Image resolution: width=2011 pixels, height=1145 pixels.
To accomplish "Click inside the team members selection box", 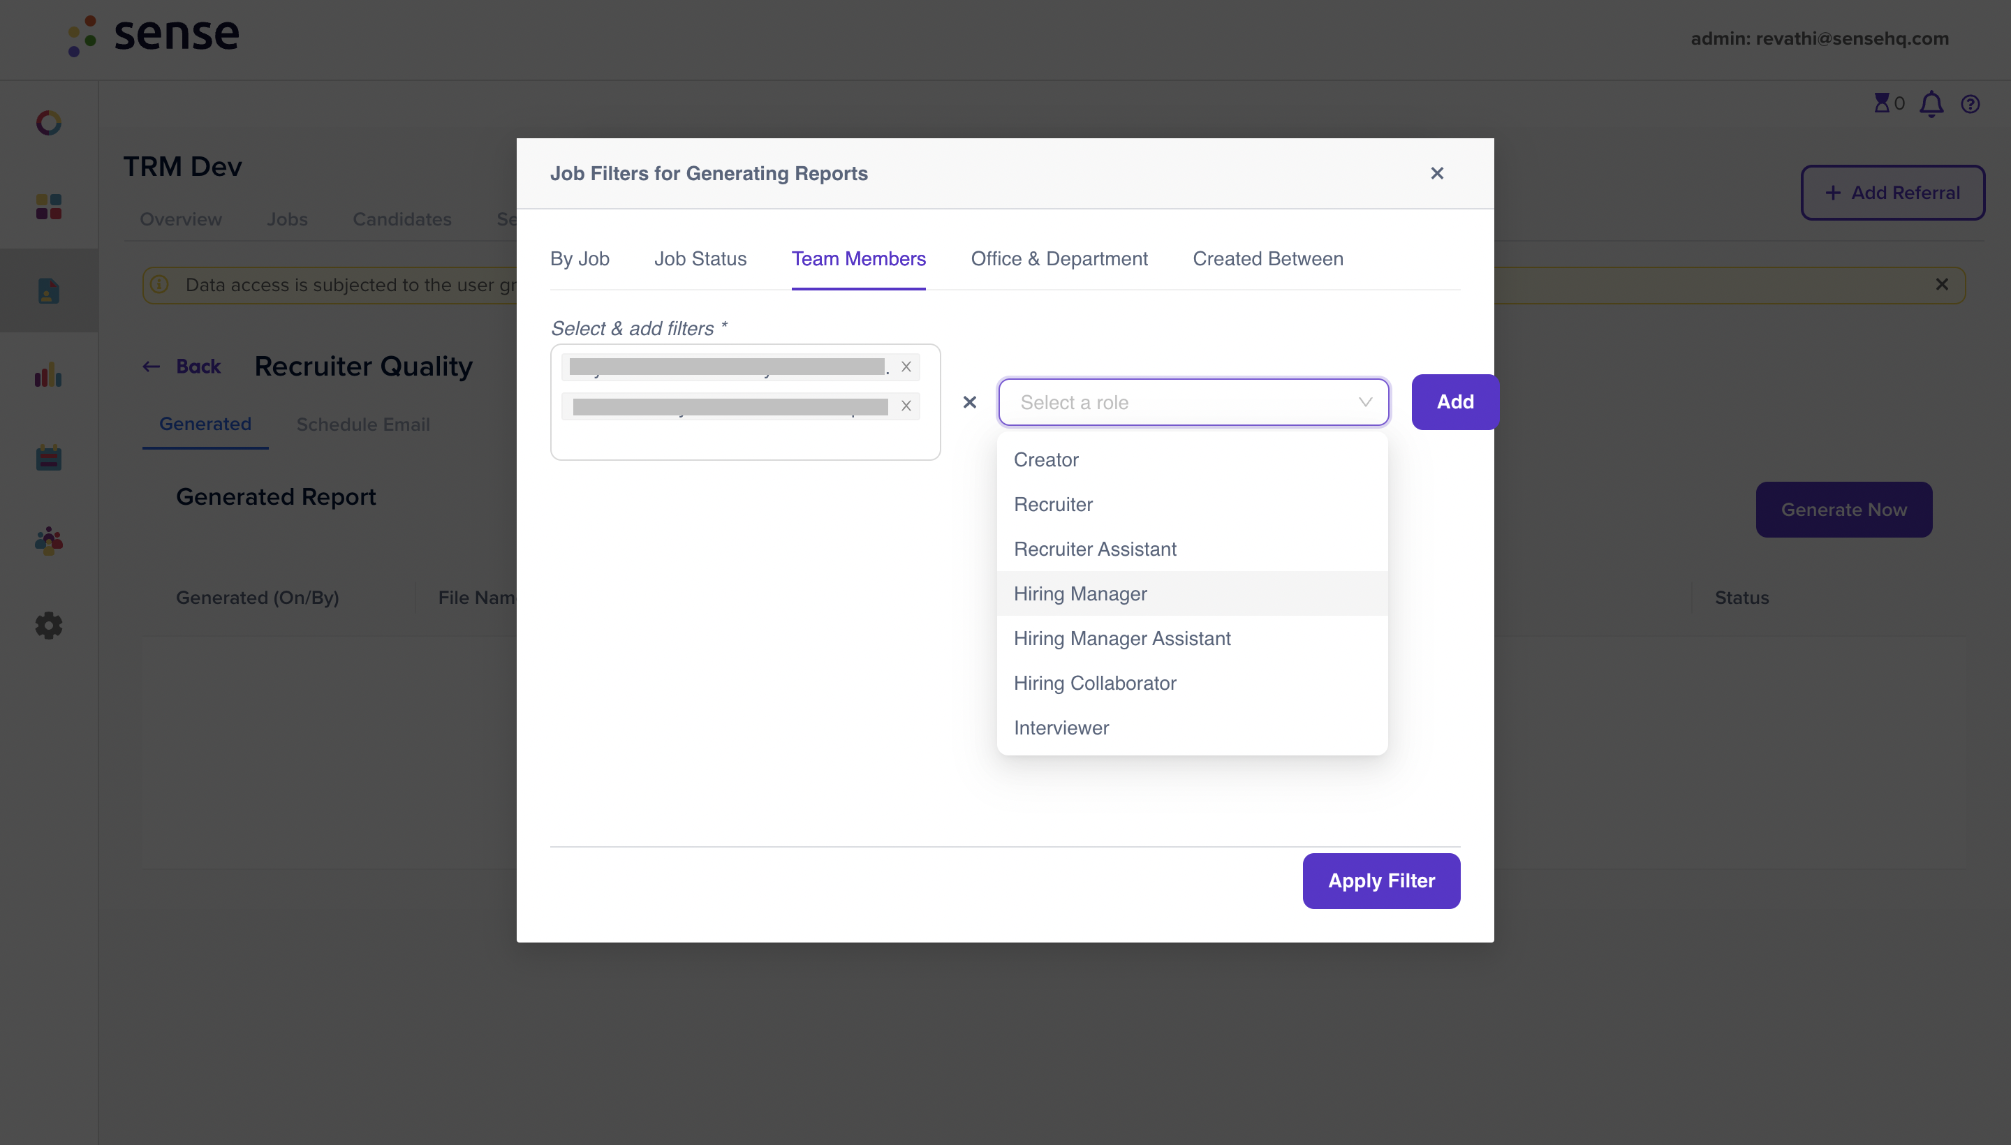I will click(x=745, y=439).
